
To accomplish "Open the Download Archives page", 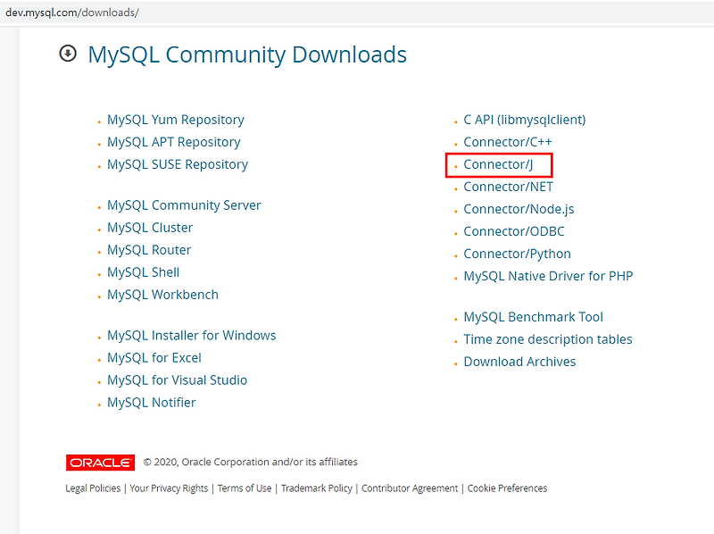I will tap(519, 361).
